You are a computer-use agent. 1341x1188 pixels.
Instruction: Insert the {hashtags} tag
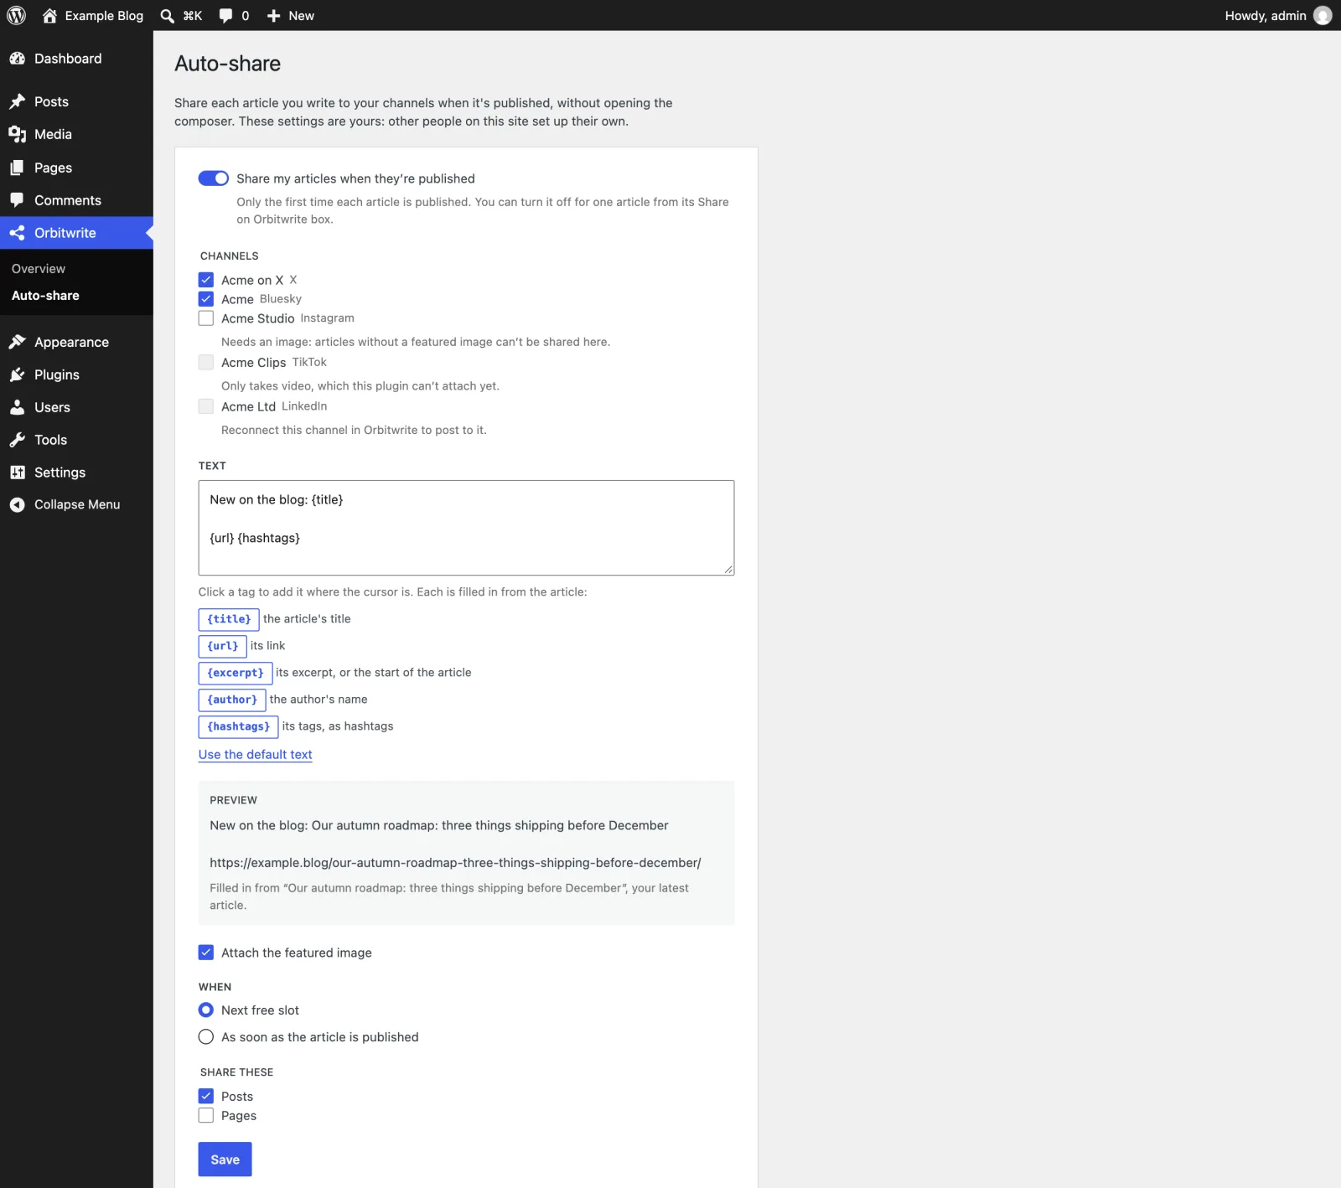coord(238,726)
